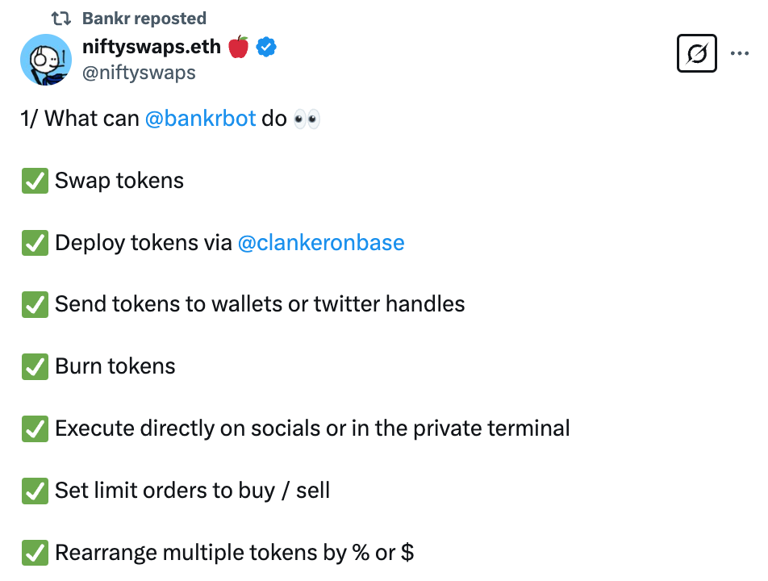Click the "Bankr reposted" label
The image size is (768, 581).
coord(144,18)
